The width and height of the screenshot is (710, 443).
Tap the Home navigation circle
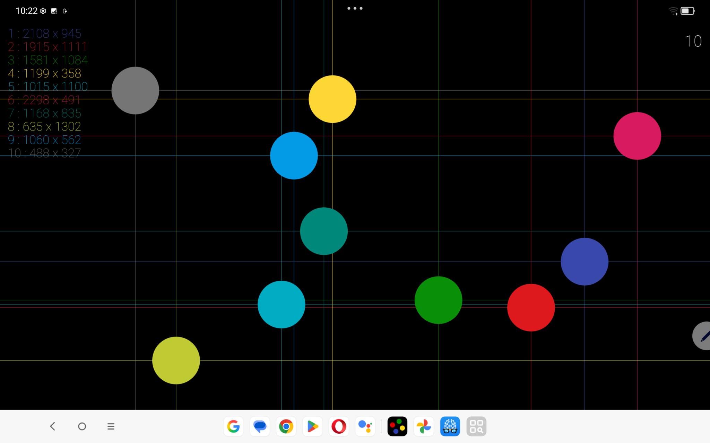click(x=82, y=426)
